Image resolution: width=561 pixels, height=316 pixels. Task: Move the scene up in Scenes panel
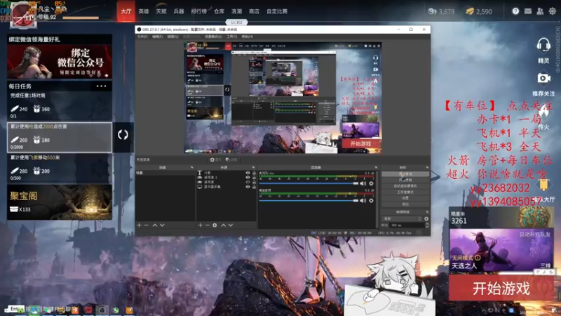(155, 225)
